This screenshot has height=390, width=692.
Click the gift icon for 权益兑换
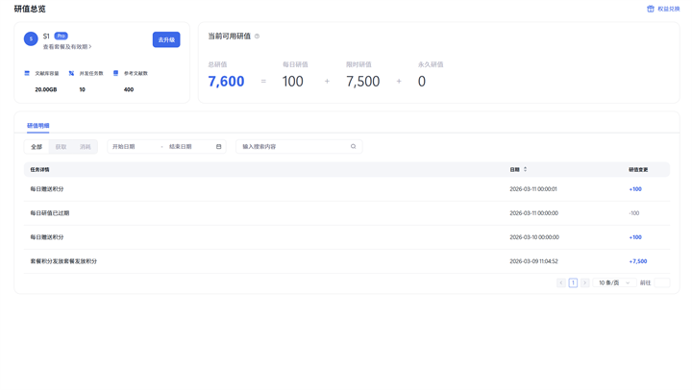tap(651, 9)
